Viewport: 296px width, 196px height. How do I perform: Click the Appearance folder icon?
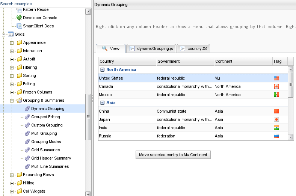pos(19,43)
